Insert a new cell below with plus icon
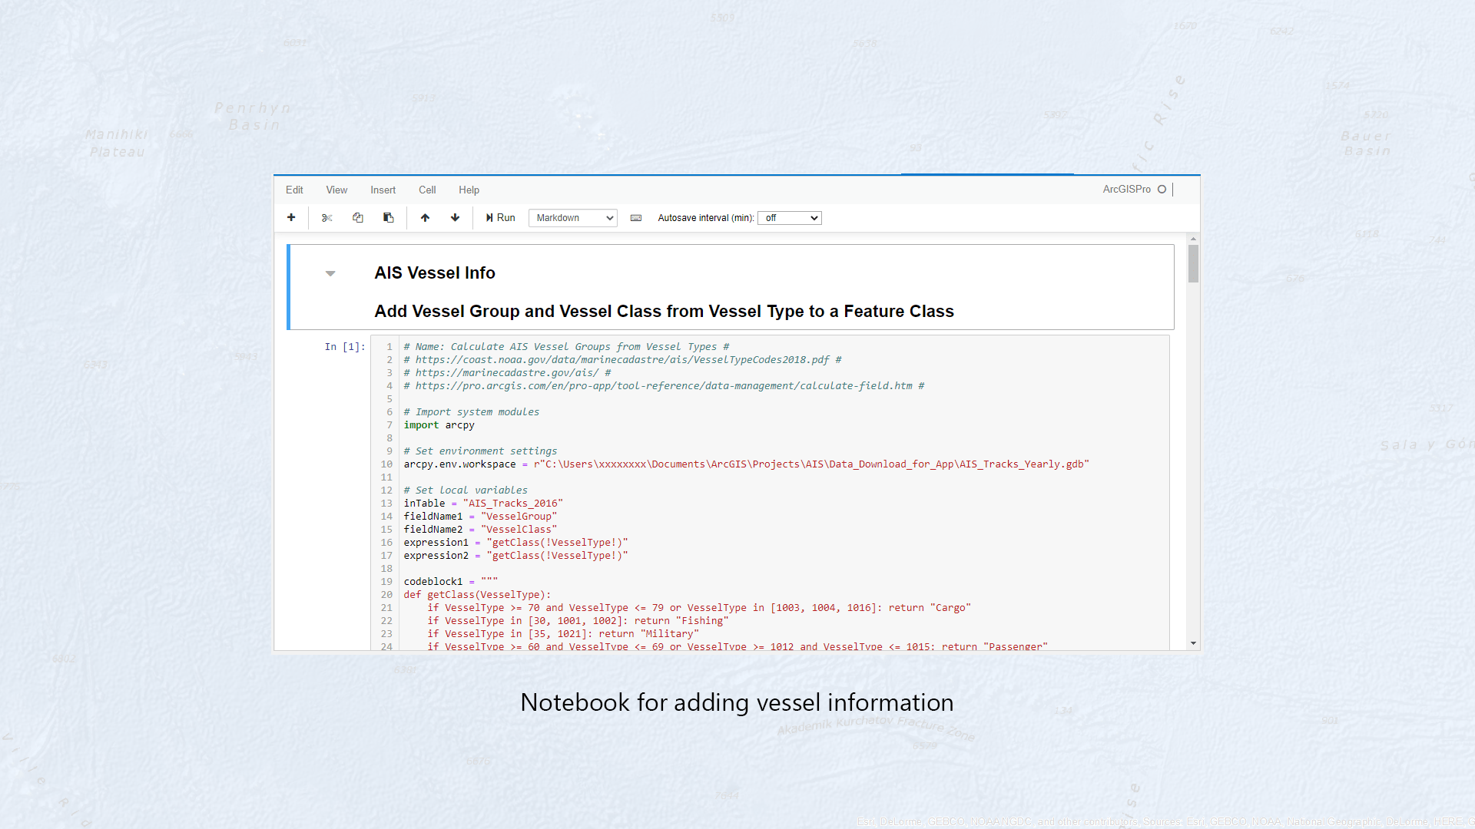This screenshot has height=829, width=1475. (291, 218)
